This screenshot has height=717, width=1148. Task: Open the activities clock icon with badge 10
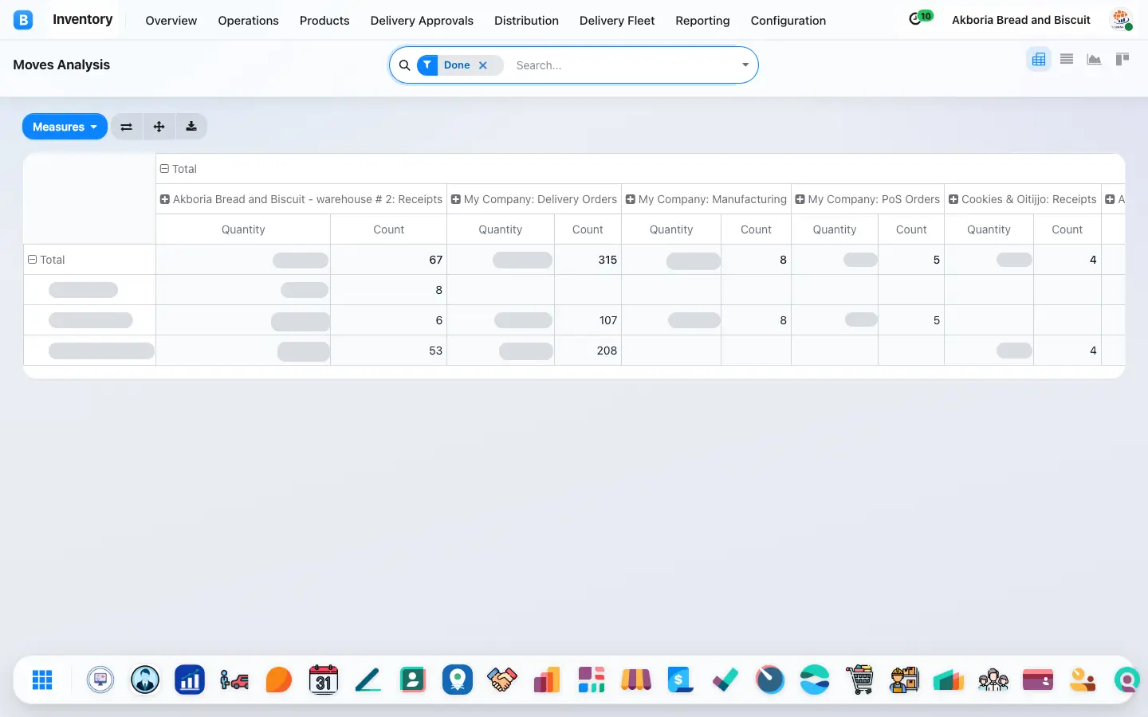pos(921,18)
